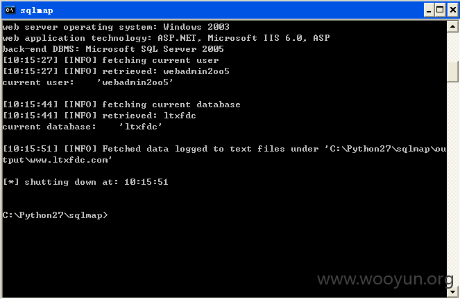Image resolution: width=460 pixels, height=299 pixels.
Task: Close the sqlmap console window
Action: (x=453, y=10)
